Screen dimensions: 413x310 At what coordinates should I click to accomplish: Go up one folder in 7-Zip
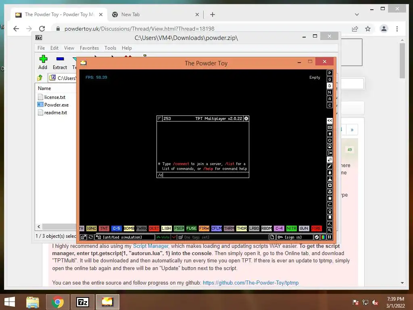pos(40,78)
